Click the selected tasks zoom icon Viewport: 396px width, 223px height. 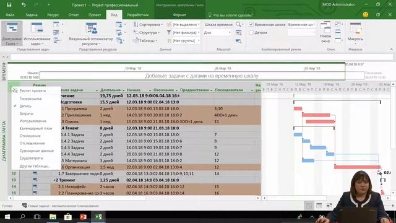point(238,41)
